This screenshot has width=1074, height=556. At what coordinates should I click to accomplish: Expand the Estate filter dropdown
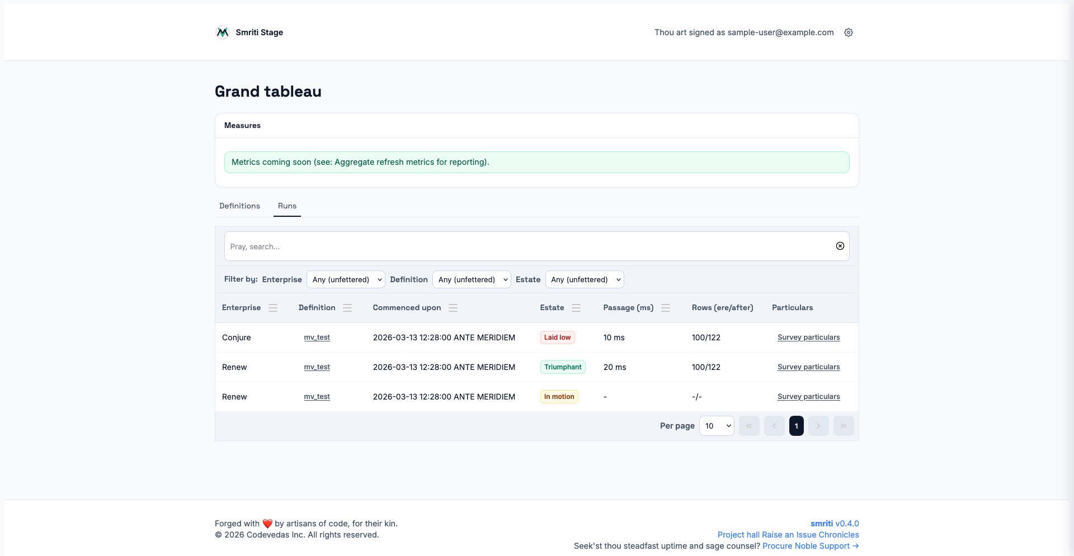point(585,279)
